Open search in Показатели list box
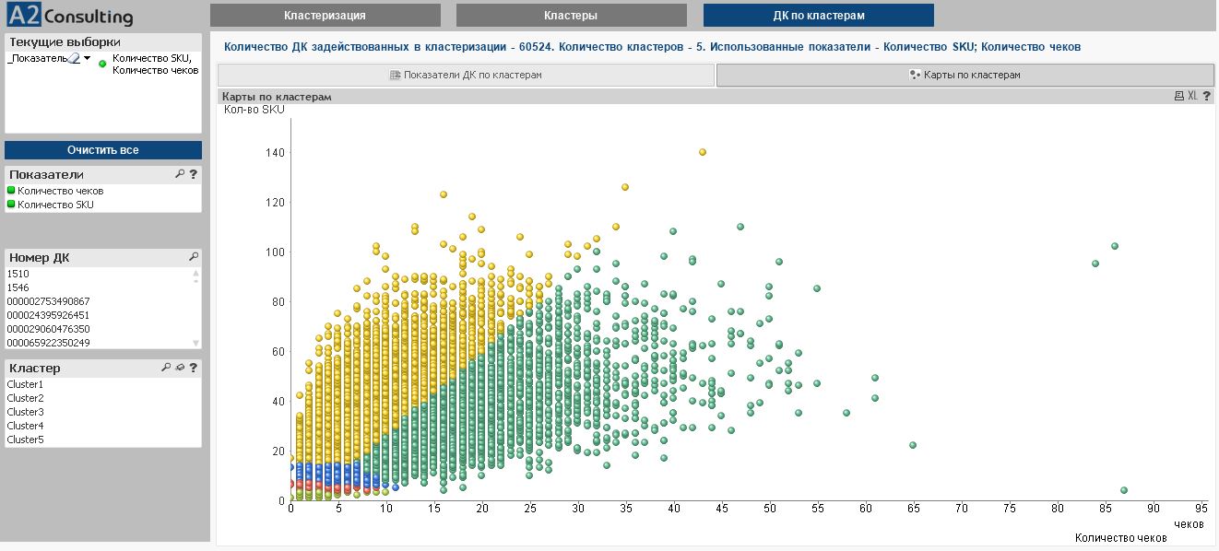The image size is (1219, 551). (x=180, y=174)
